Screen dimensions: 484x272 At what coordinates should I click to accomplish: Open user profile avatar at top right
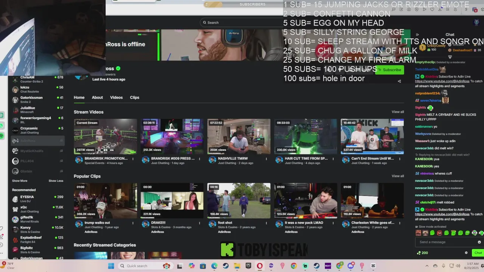(x=477, y=22)
